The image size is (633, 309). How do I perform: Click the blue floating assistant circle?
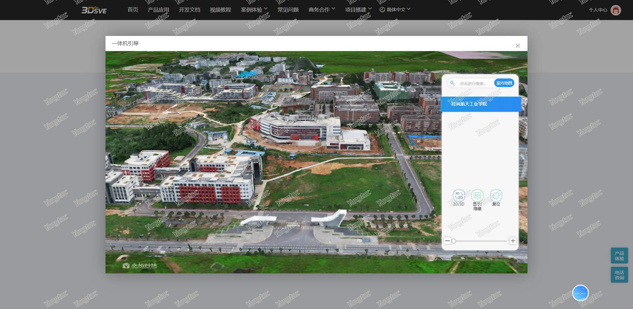(580, 293)
